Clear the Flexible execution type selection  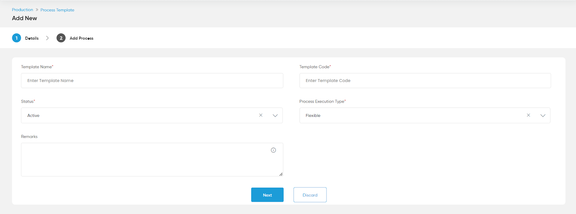point(528,115)
